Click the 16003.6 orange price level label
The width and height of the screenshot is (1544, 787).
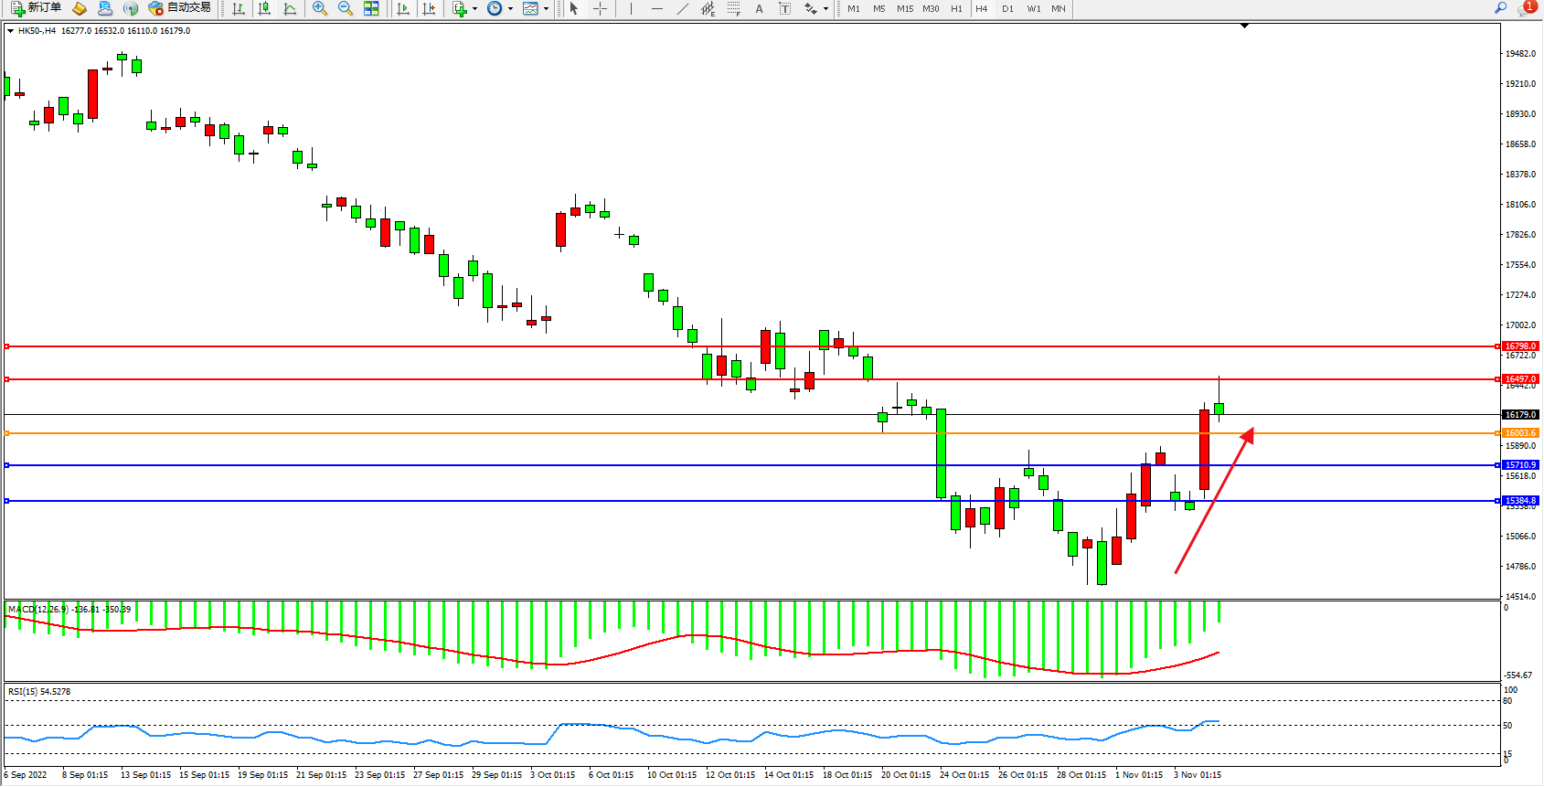point(1521,433)
